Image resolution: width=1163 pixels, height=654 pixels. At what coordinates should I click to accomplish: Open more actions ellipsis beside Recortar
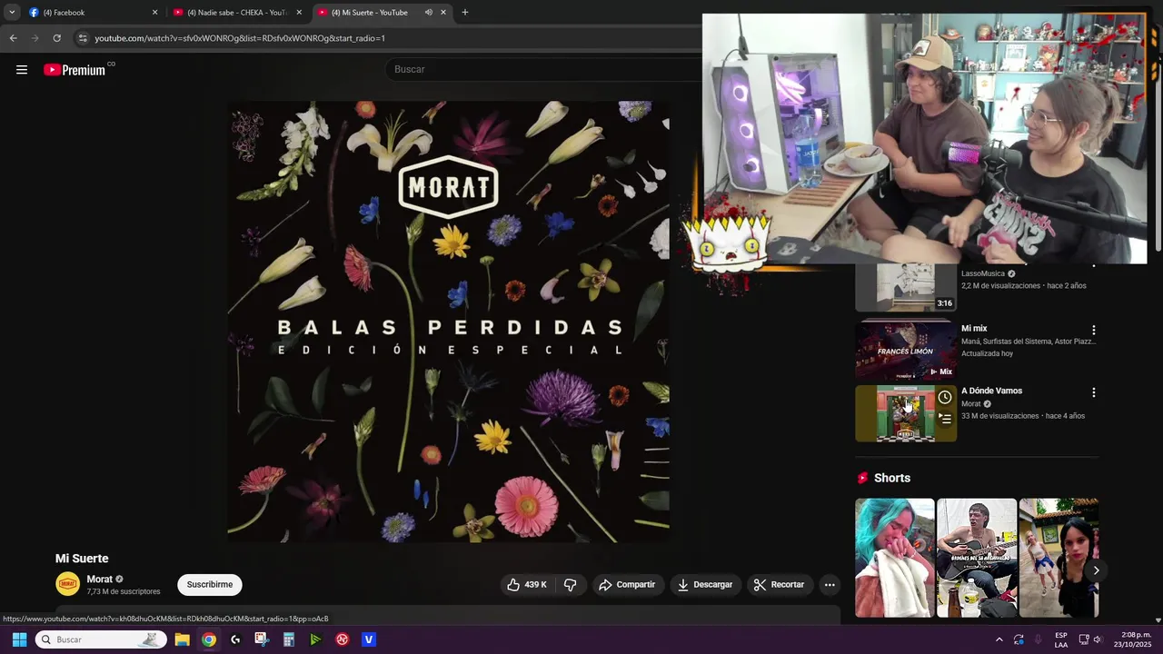coord(830,585)
